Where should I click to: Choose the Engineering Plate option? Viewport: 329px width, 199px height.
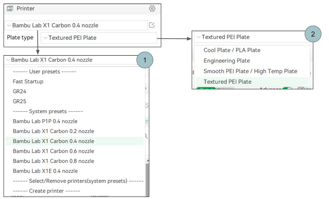[227, 61]
